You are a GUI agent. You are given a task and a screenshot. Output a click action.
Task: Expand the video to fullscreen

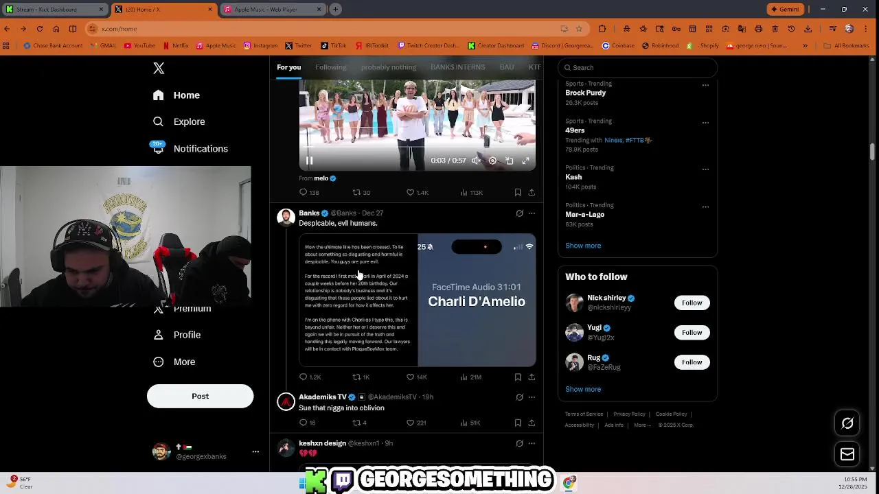[x=525, y=161]
